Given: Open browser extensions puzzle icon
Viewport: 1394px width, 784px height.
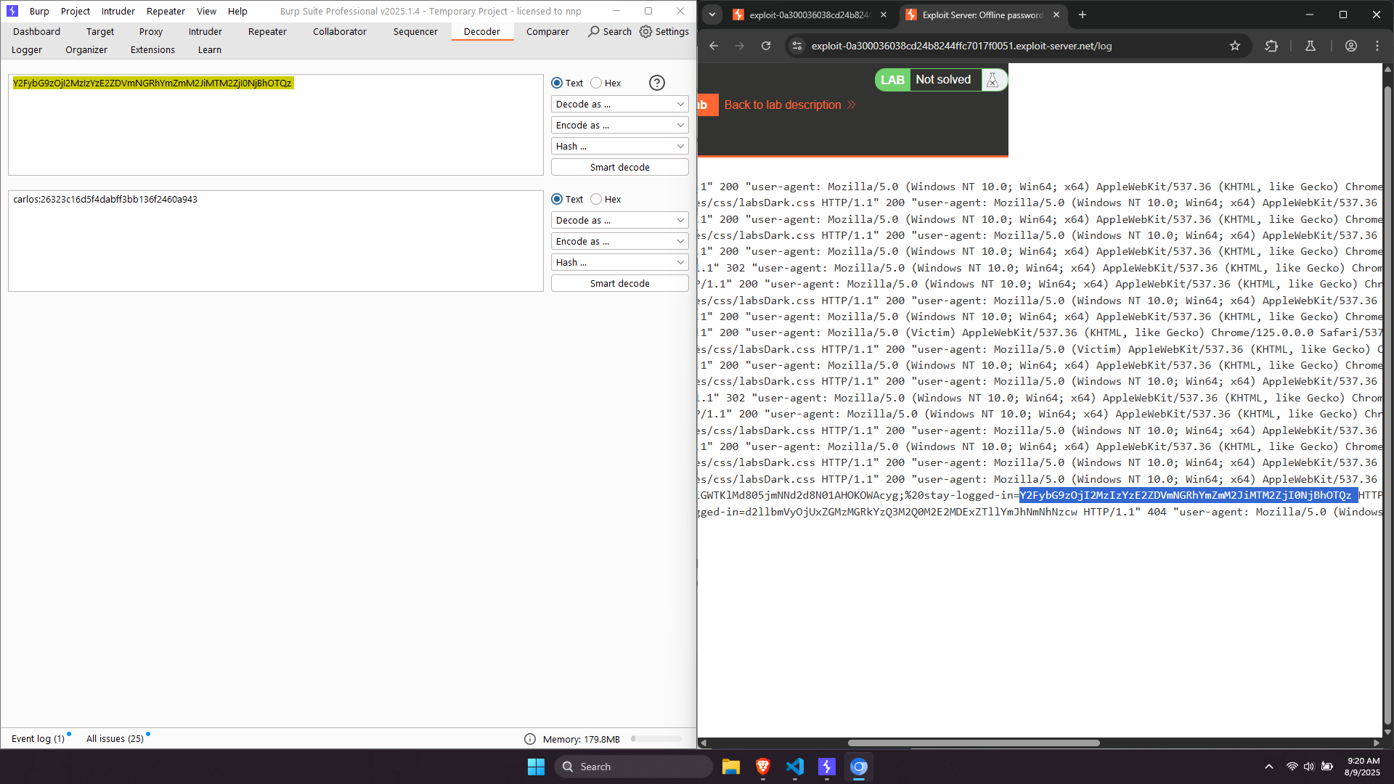Looking at the screenshot, I should [x=1271, y=46].
